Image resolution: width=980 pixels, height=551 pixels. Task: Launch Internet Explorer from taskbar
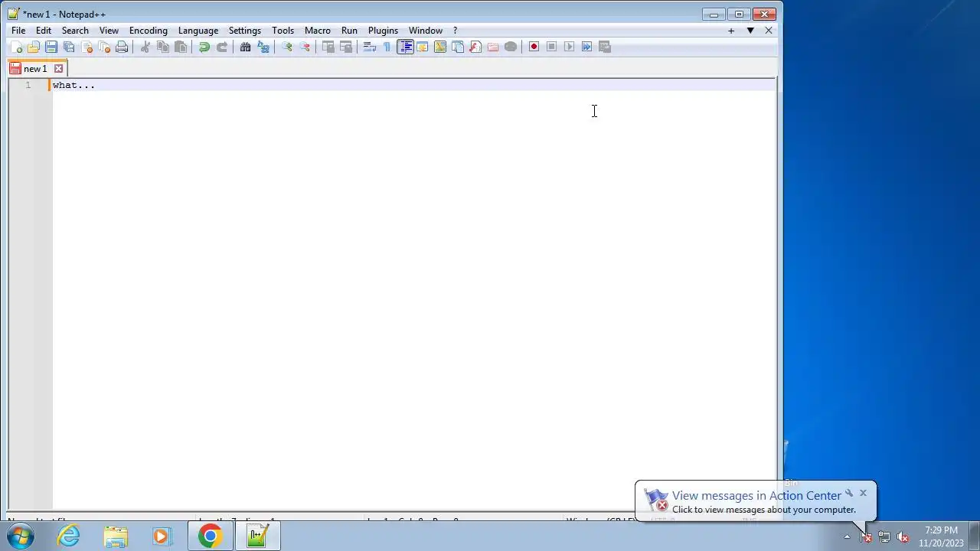69,536
